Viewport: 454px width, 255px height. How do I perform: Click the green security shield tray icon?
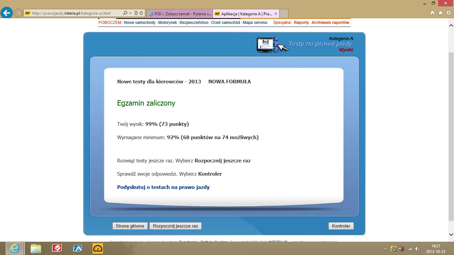(x=394, y=248)
